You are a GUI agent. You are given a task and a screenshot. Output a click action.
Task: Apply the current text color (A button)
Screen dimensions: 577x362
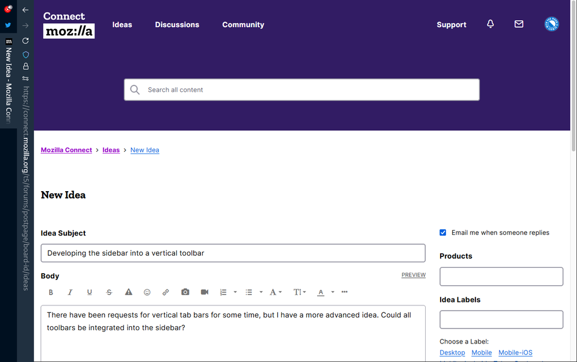pos(321,292)
